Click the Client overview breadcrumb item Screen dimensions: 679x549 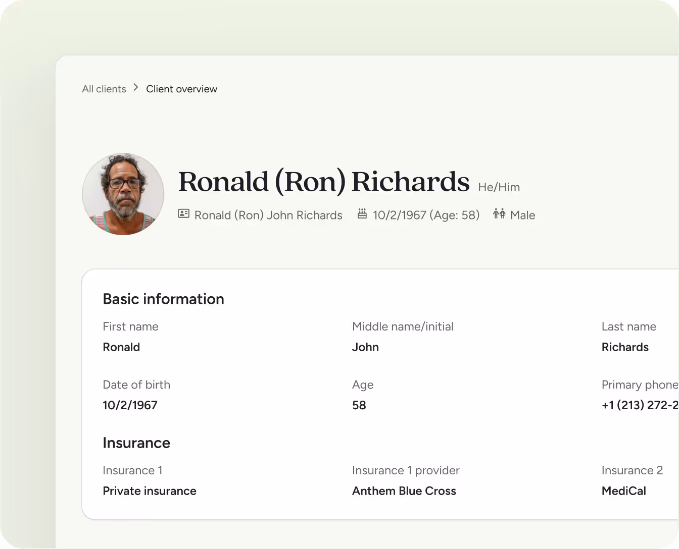coord(181,89)
